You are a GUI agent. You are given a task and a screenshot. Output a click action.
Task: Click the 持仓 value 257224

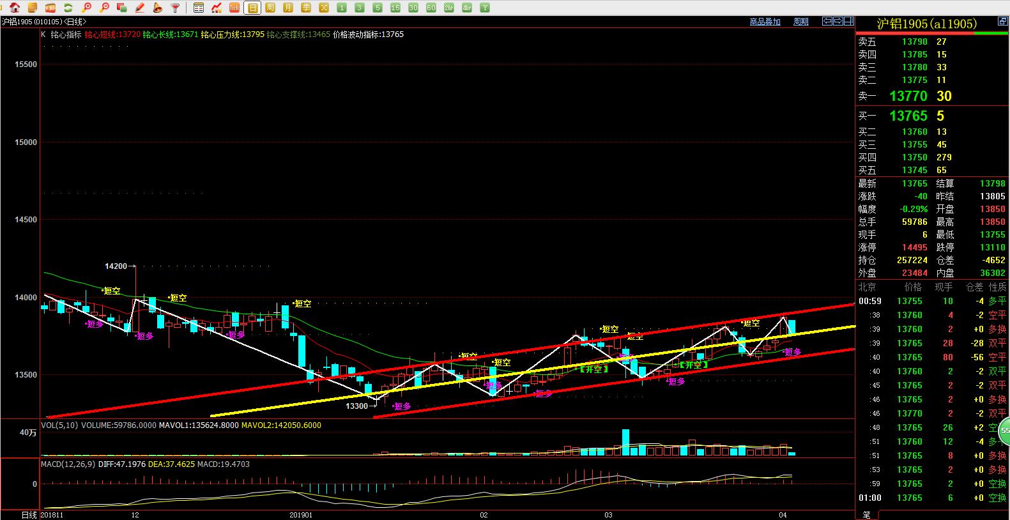(912, 260)
